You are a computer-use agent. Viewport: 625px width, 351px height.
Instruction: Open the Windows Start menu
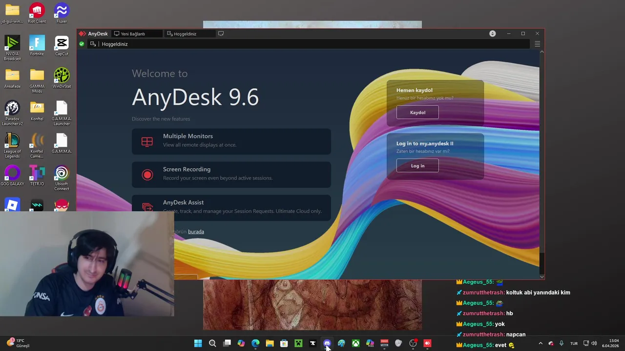click(198, 344)
